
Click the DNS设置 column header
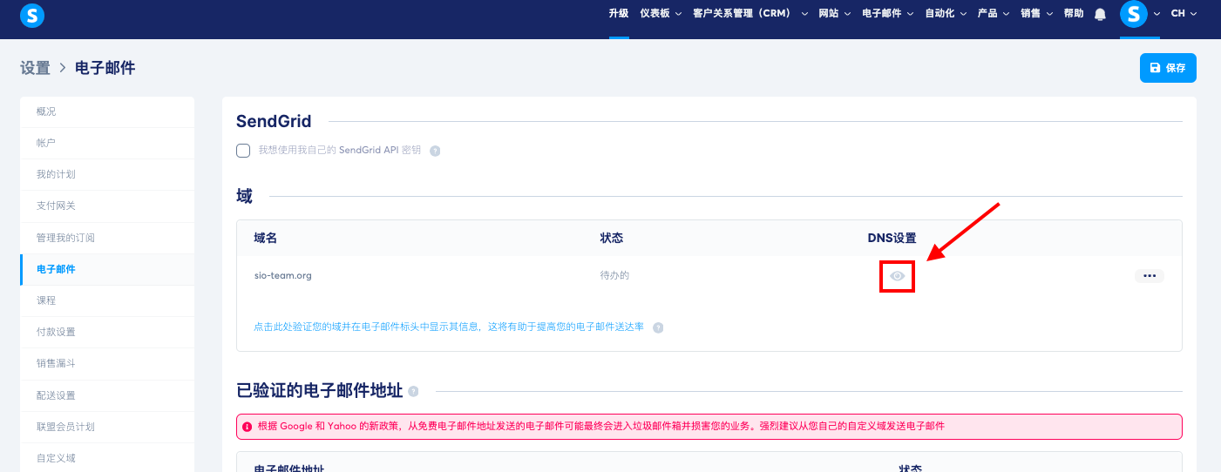click(892, 238)
